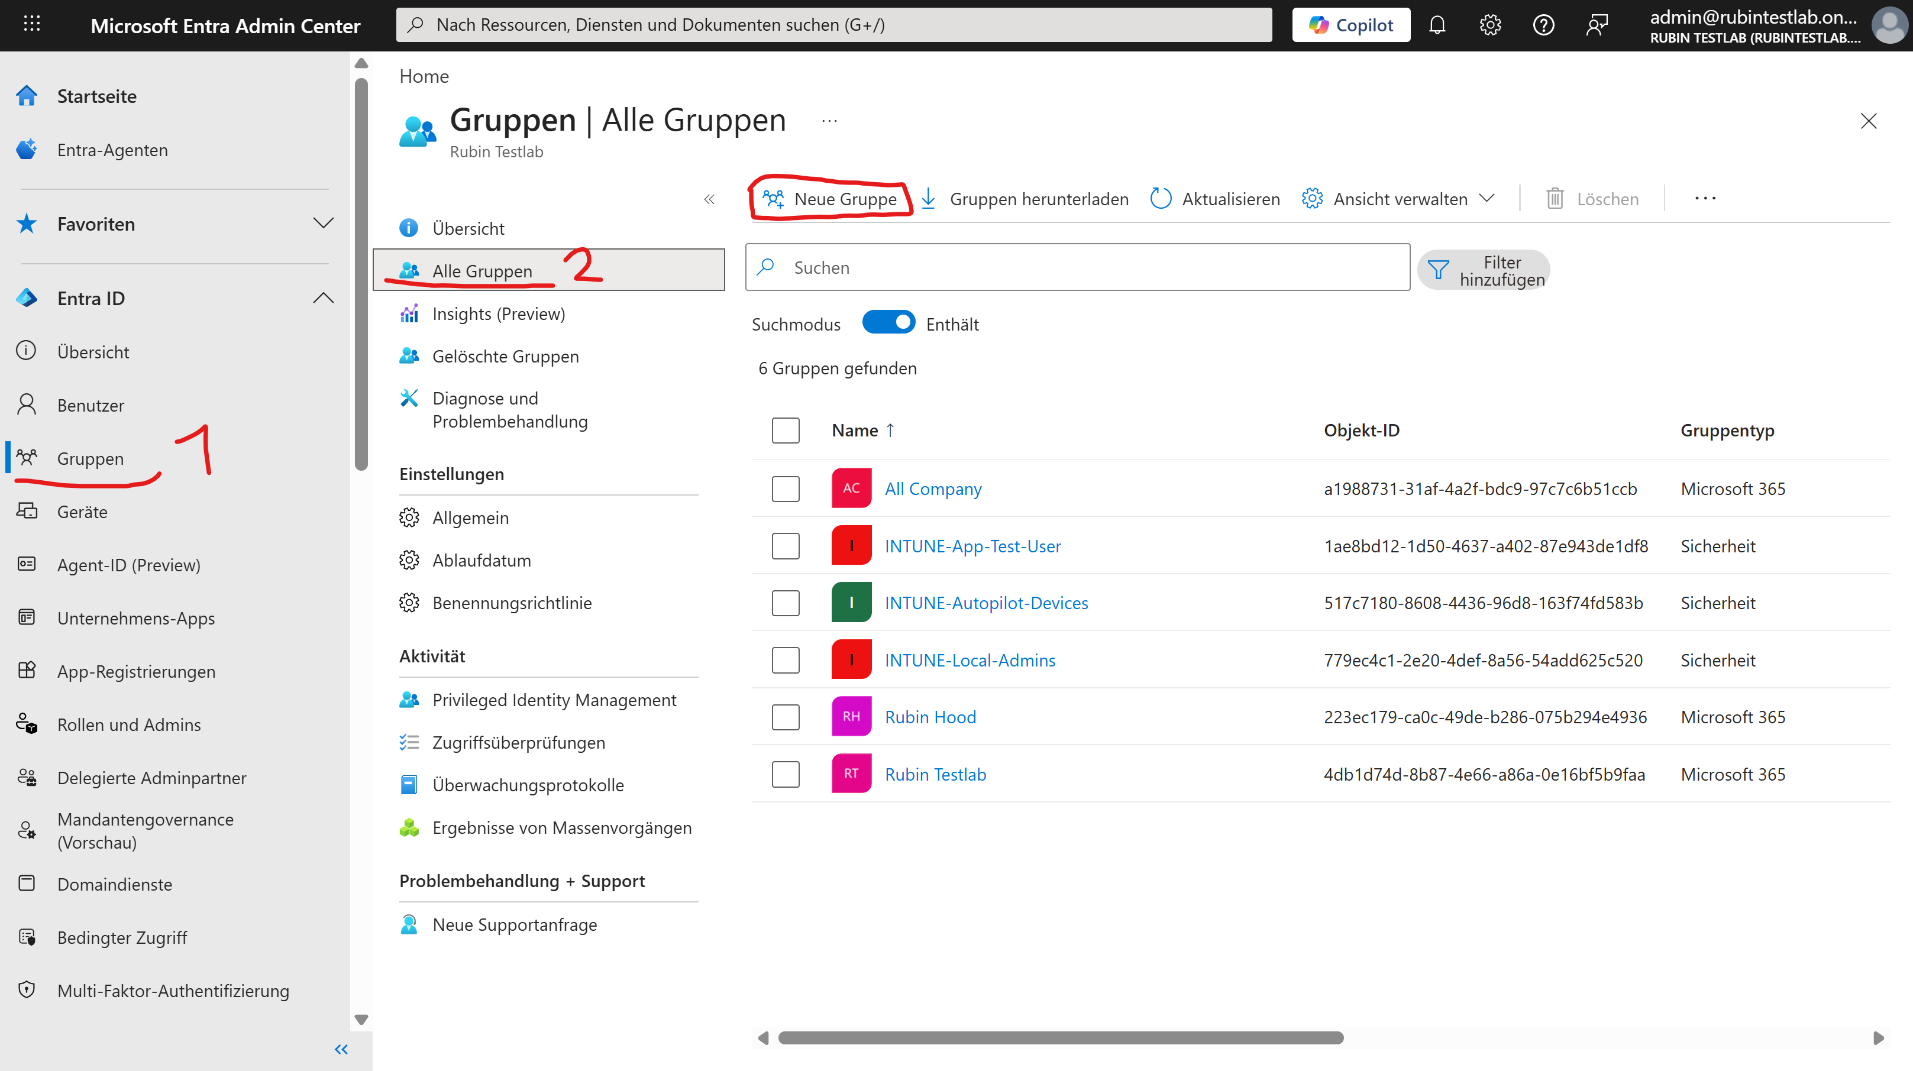
Task: Open the portal settings gear icon
Action: pos(1489,25)
